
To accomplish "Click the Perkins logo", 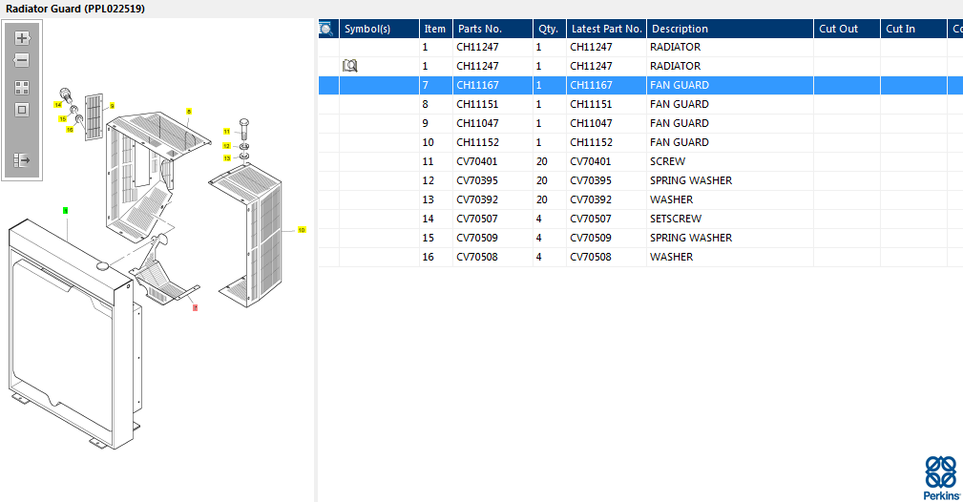I will [940, 477].
